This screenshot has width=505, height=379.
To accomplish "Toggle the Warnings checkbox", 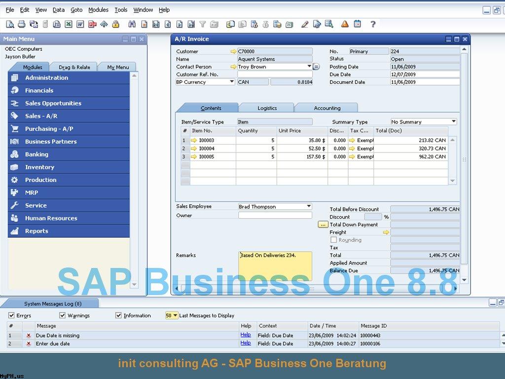I will pos(63,315).
